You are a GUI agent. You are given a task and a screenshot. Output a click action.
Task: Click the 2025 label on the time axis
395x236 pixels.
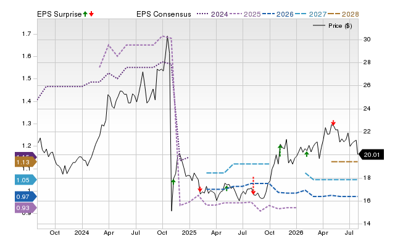tap(189, 232)
